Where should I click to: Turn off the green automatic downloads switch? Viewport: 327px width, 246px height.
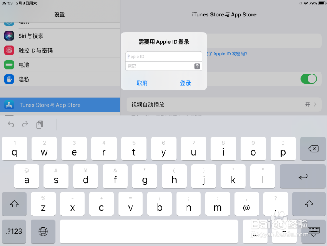[x=309, y=79]
